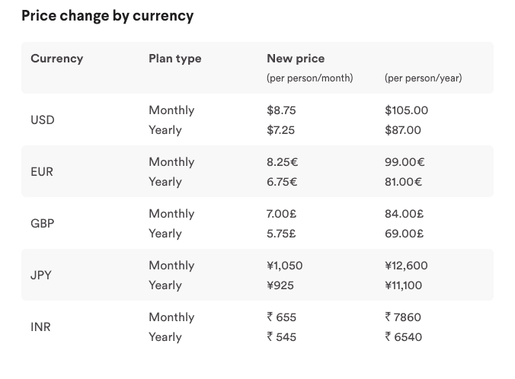
Task: Click the ₹ 7860 per year value
Action: click(403, 317)
